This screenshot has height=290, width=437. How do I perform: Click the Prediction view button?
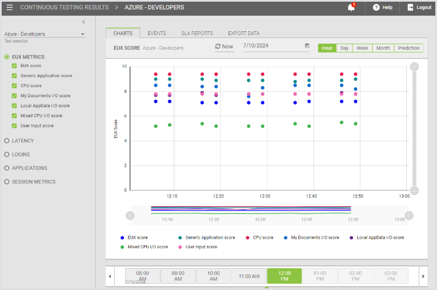click(408, 48)
